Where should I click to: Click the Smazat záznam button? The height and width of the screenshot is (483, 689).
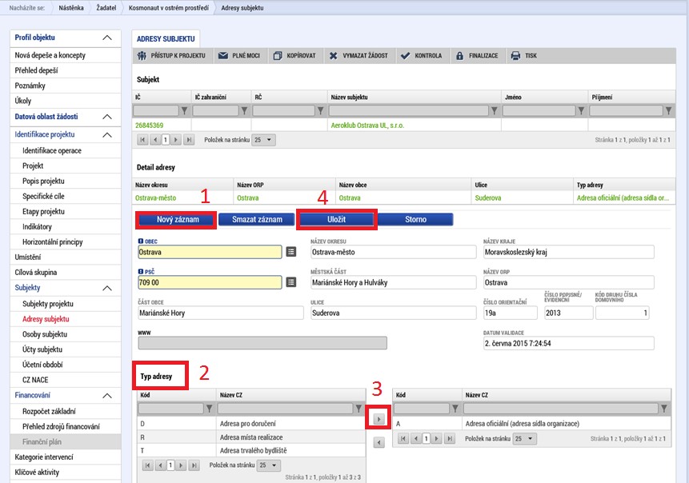(257, 220)
